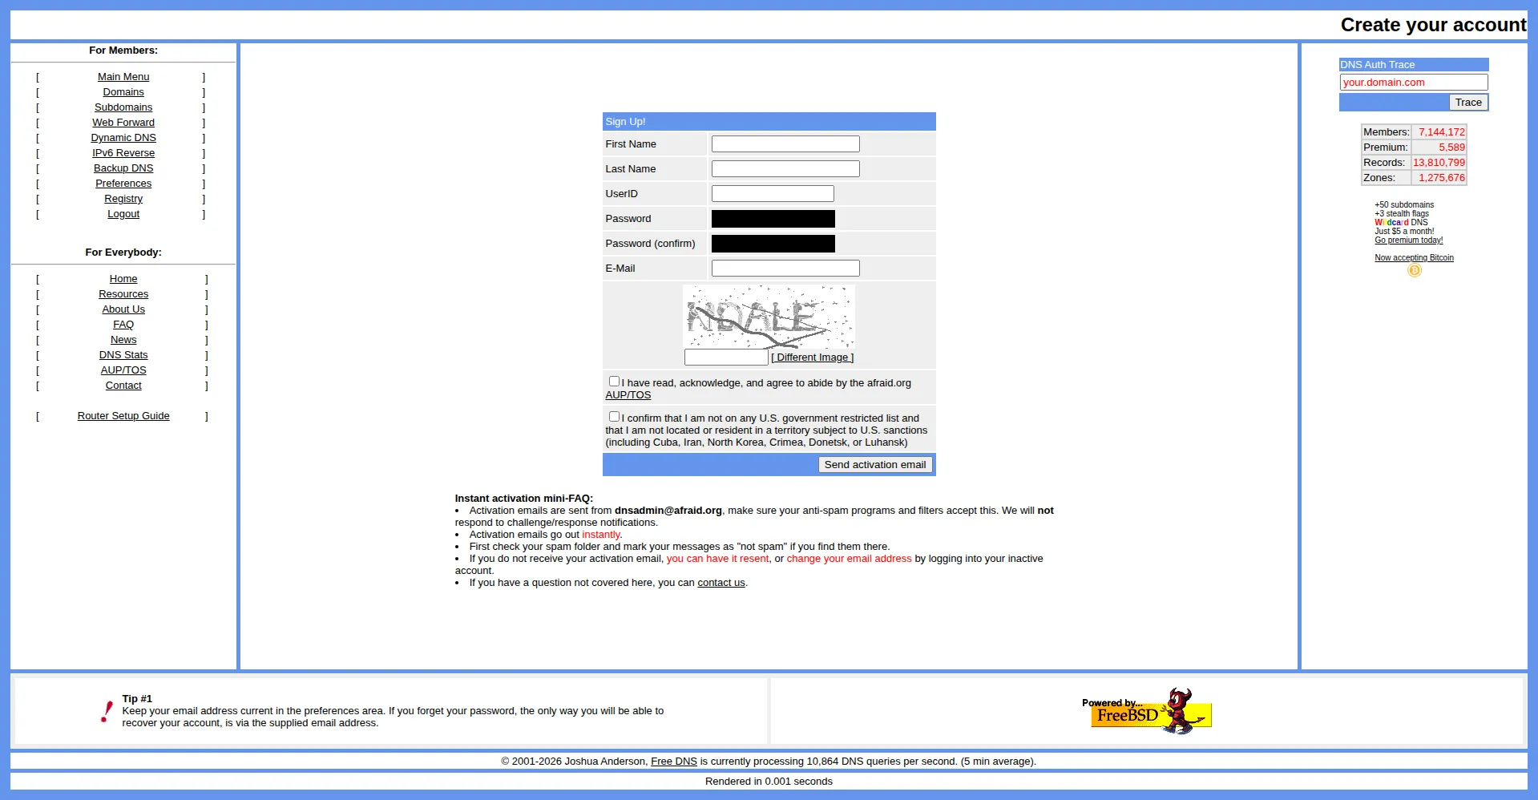The image size is (1538, 800).
Task: Open About Us link
Action: [123, 309]
